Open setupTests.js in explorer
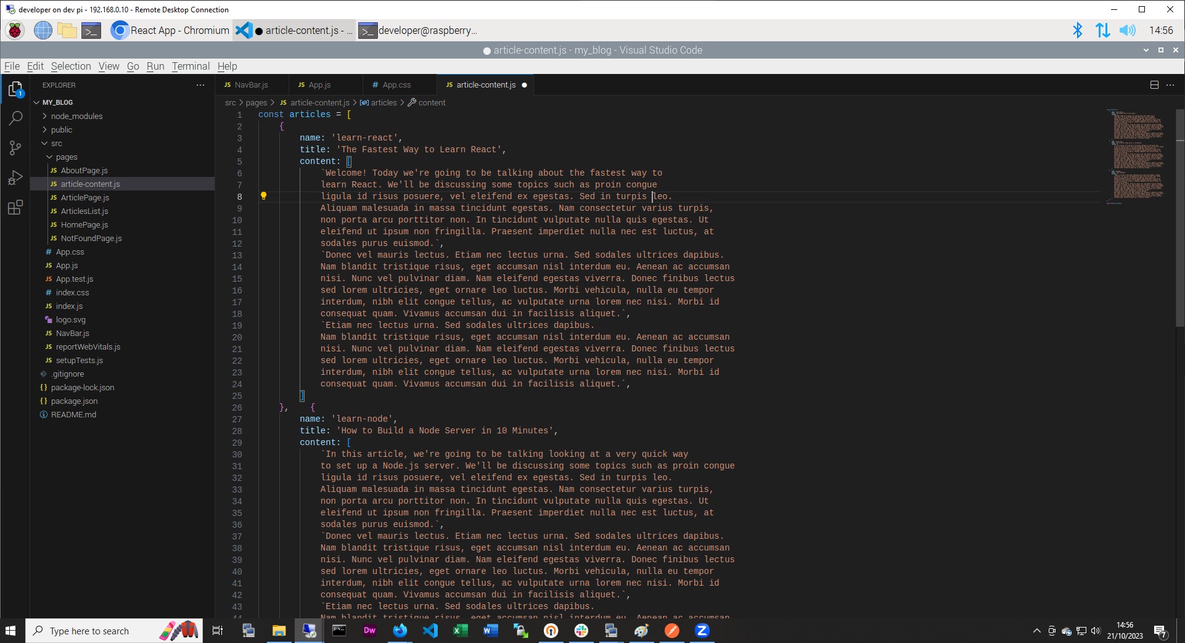The width and height of the screenshot is (1185, 643). tap(79, 360)
